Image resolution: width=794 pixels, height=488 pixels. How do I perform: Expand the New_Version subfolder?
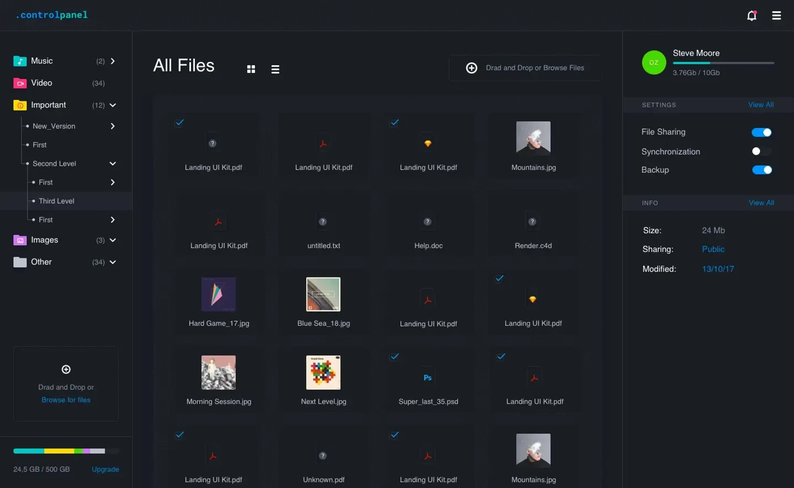click(x=113, y=126)
